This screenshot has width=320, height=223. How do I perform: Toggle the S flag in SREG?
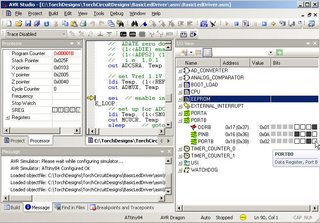click(72, 110)
